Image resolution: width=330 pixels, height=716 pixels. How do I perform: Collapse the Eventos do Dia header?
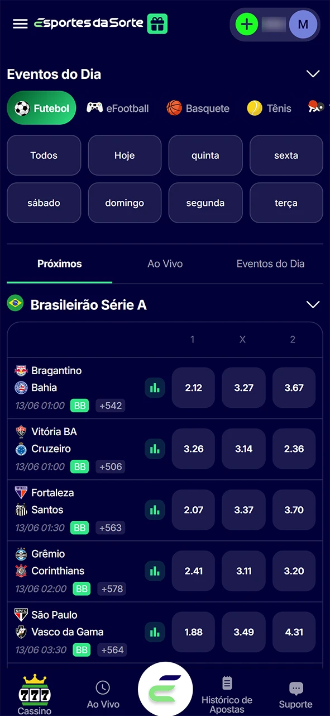pos(313,74)
